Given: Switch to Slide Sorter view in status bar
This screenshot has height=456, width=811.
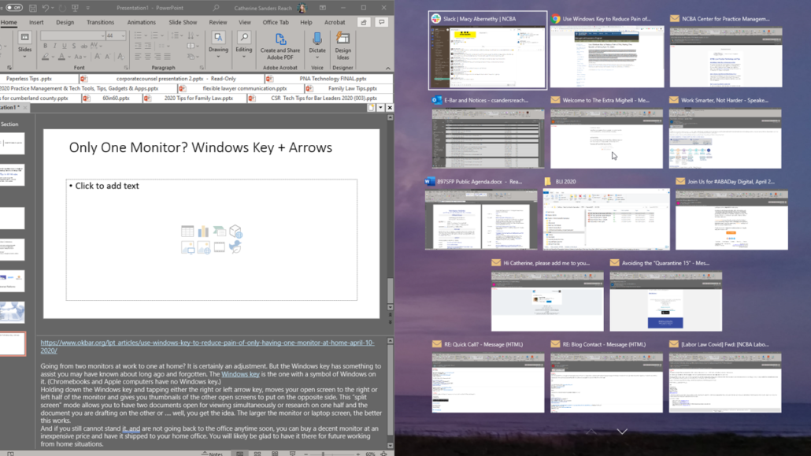Looking at the screenshot, I should pos(257,454).
